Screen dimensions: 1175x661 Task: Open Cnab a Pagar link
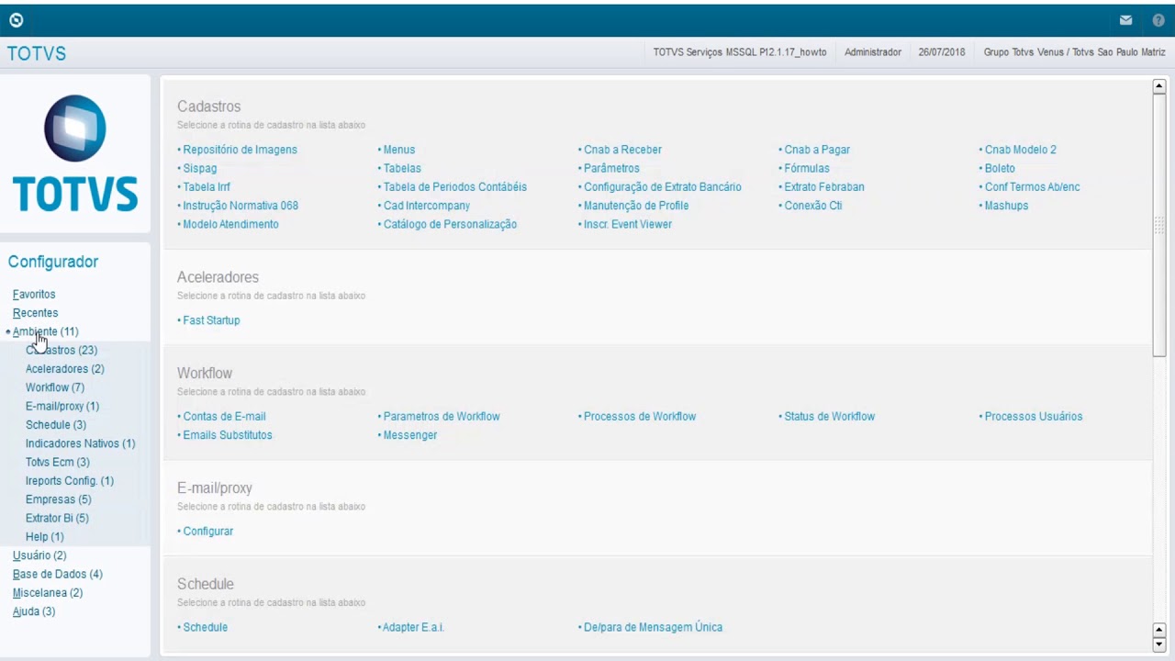point(817,150)
